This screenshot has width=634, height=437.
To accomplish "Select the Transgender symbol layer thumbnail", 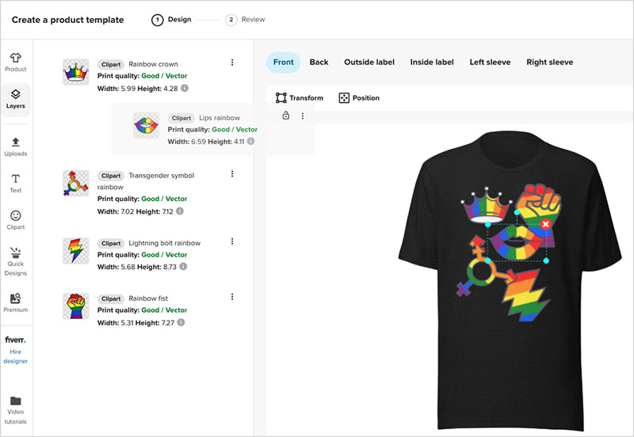I will tap(75, 183).
